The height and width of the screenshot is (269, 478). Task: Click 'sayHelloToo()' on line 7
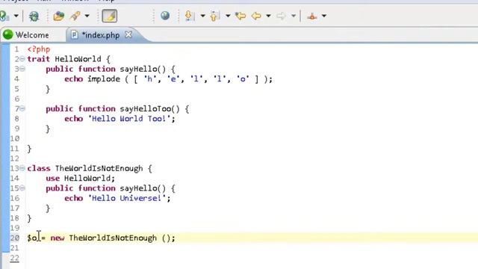[x=149, y=109]
